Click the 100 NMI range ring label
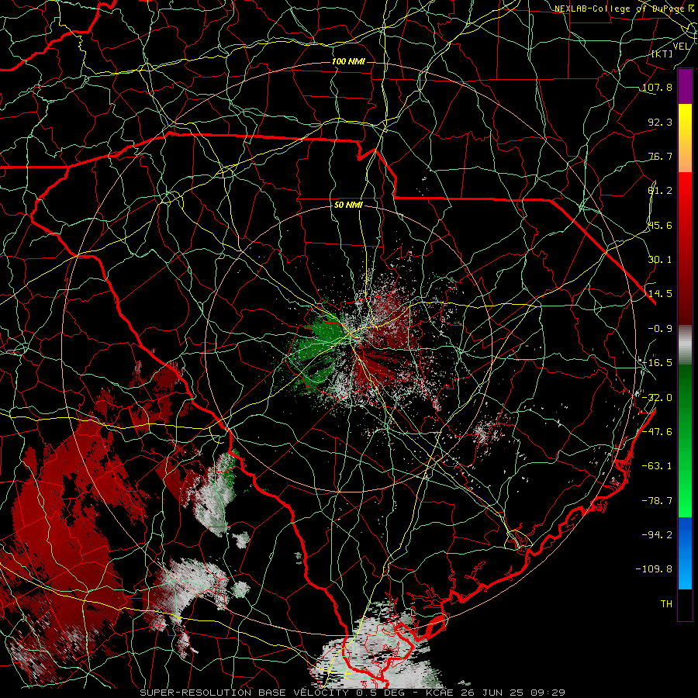Image resolution: width=698 pixels, height=698 pixels. [348, 61]
